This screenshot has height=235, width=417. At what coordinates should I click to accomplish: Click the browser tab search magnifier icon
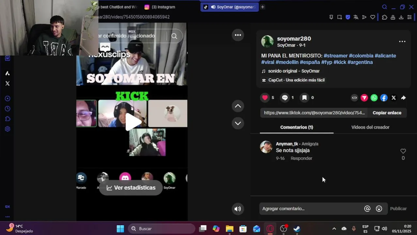[384, 7]
